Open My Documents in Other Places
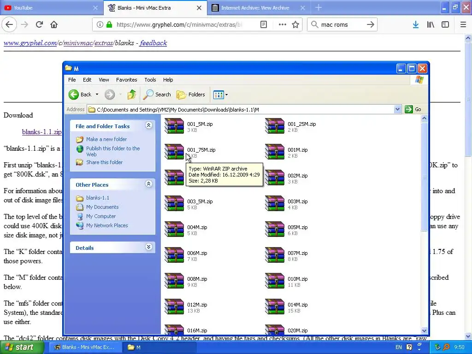The width and height of the screenshot is (472, 354). tap(102, 207)
